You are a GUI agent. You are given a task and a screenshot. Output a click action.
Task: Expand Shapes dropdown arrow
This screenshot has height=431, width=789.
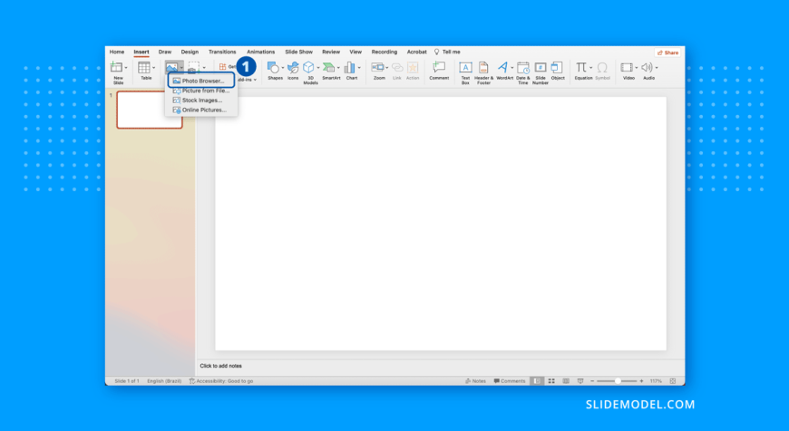point(282,68)
